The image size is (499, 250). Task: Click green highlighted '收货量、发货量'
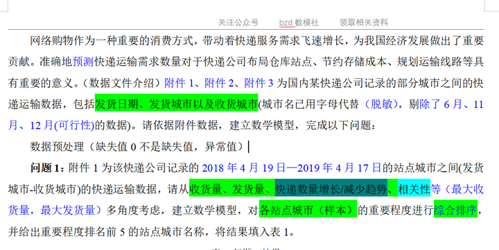(227, 189)
